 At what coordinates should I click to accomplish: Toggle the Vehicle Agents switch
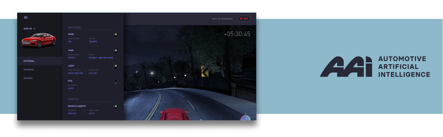116,107
